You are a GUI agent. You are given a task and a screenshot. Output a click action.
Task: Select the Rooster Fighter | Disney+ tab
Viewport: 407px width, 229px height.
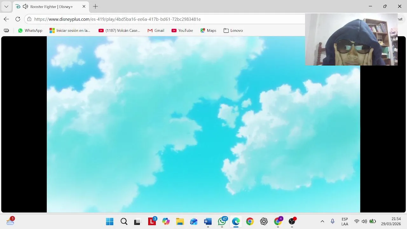click(x=51, y=6)
